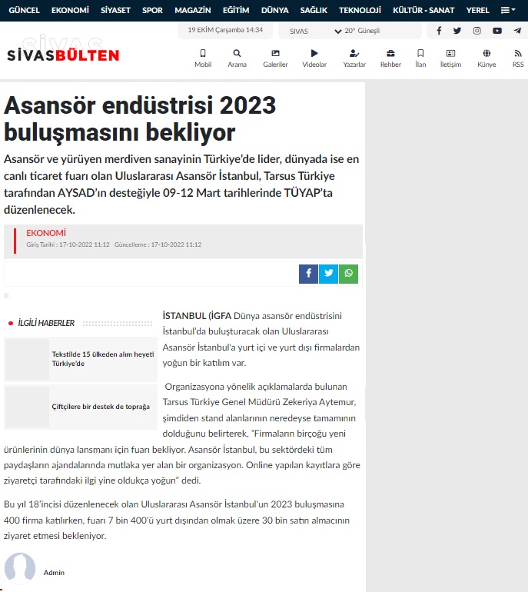Go to YEREL section
Screen dimensions: 528x592
point(477,10)
